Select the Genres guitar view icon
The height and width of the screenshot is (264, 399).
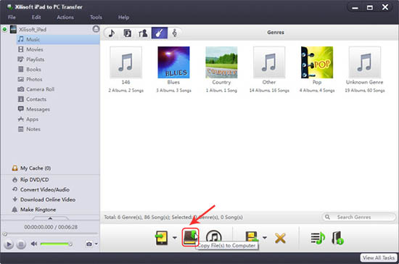tap(160, 33)
